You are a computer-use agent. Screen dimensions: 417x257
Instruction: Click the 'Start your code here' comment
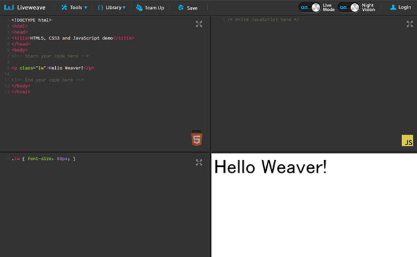point(50,56)
